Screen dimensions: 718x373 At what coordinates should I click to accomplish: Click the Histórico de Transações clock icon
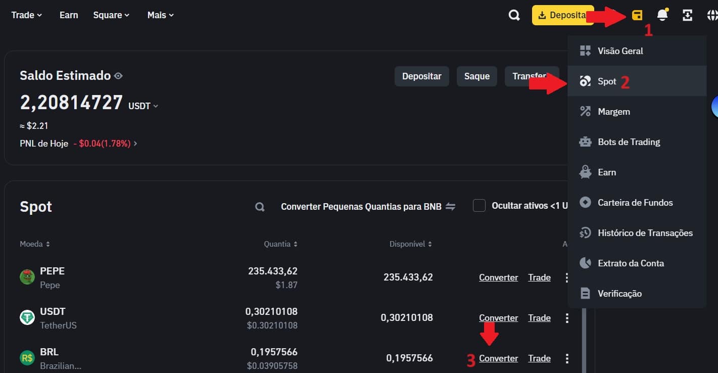click(x=585, y=232)
